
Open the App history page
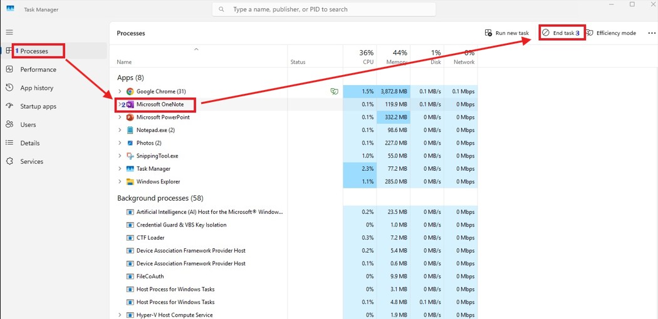pyautogui.click(x=54, y=88)
